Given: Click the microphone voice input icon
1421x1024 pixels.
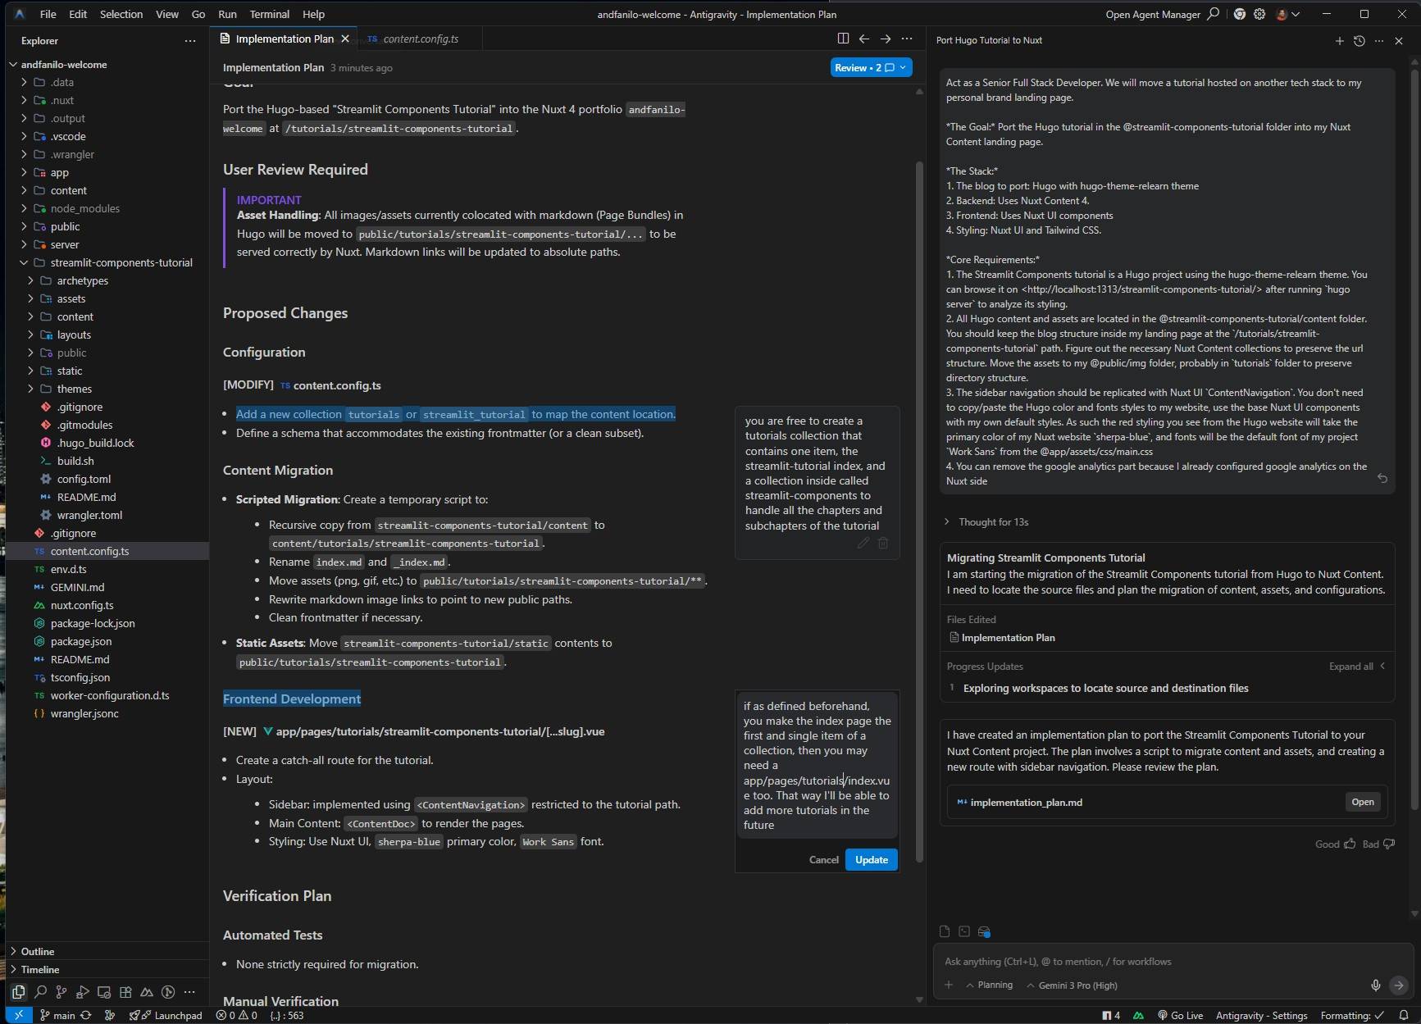Looking at the screenshot, I should [1375, 985].
